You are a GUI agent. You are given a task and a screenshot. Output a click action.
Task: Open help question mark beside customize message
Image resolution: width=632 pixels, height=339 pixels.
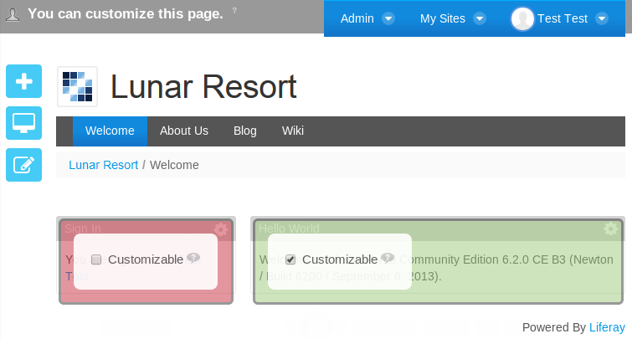[234, 11]
